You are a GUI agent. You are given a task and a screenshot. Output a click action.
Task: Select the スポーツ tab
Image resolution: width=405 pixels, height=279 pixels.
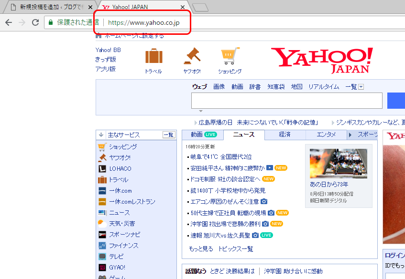click(x=367, y=134)
